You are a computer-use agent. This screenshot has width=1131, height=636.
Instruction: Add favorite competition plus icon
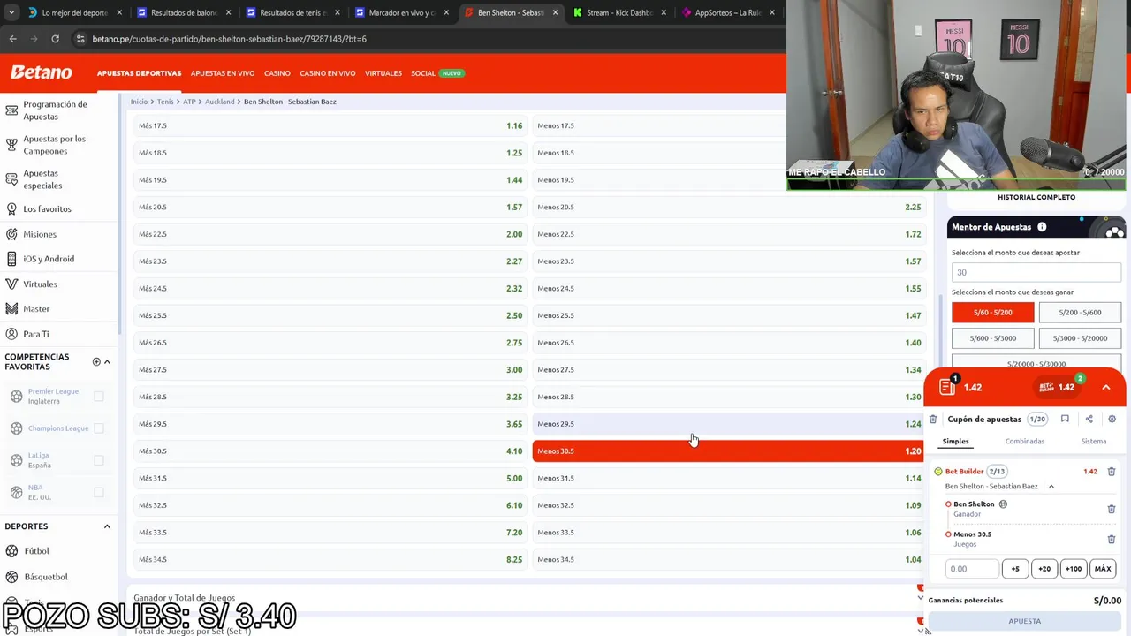click(x=96, y=361)
